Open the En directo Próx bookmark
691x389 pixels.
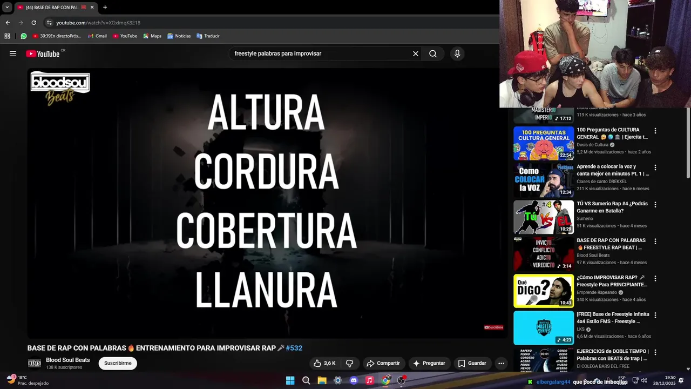coord(57,36)
